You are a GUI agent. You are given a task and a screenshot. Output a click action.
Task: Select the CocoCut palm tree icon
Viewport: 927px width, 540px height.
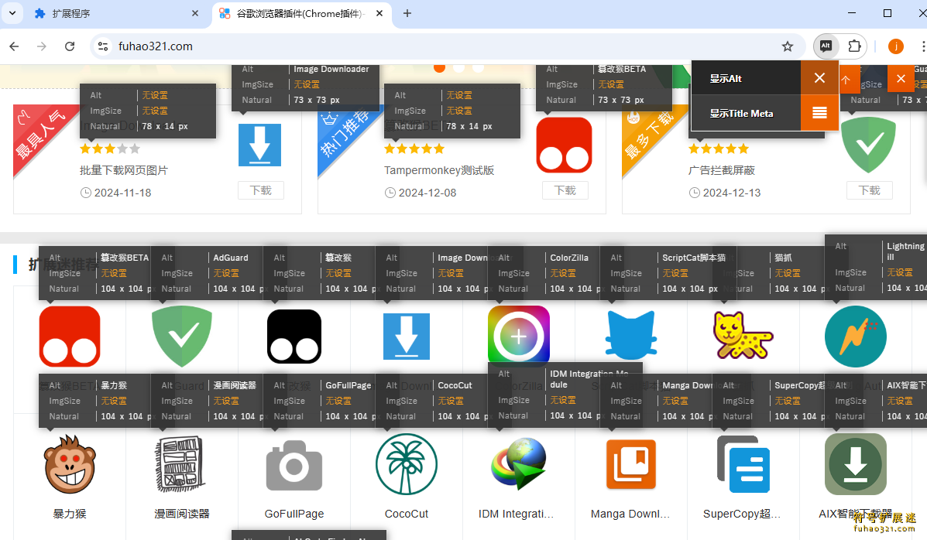click(x=407, y=464)
